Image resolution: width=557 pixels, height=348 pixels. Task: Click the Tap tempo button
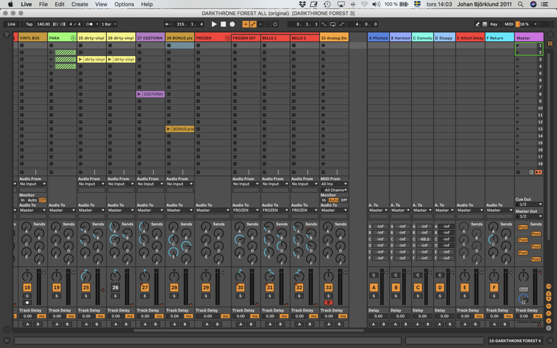29,24
